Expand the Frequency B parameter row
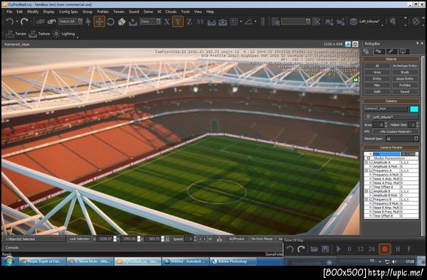This screenshot has height=280, width=427. (367, 199)
